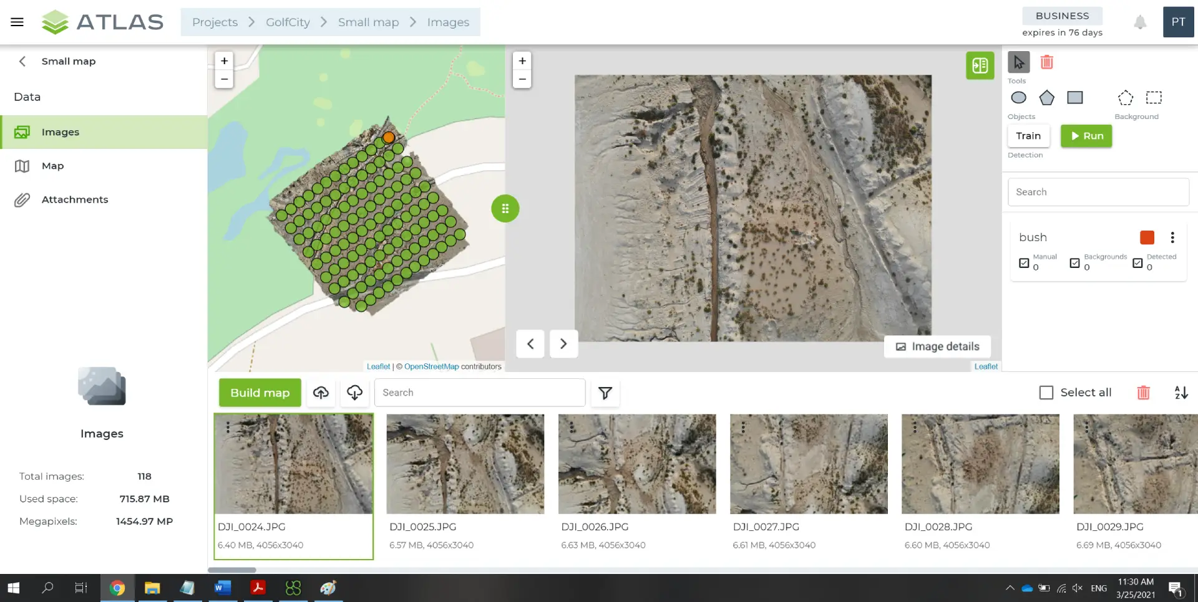Click the upload images cloud icon
This screenshot has width=1198, height=602.
(x=321, y=393)
